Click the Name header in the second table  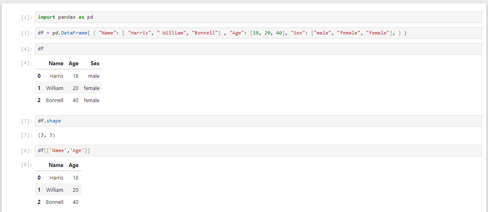coord(56,165)
